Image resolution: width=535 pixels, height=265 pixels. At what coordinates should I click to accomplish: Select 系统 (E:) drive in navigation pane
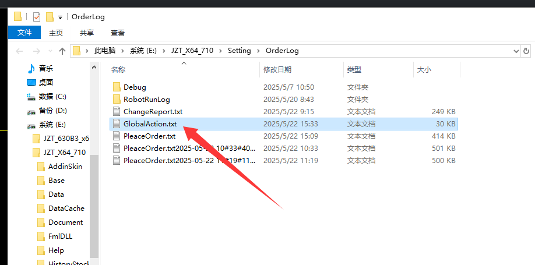pos(52,125)
